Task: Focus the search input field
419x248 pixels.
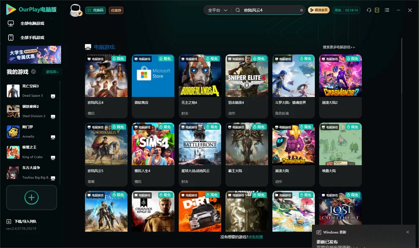Action: click(x=270, y=10)
